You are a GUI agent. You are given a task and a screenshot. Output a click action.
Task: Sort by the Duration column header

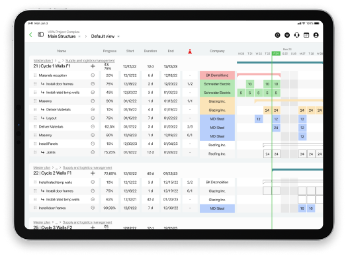[x=150, y=51]
